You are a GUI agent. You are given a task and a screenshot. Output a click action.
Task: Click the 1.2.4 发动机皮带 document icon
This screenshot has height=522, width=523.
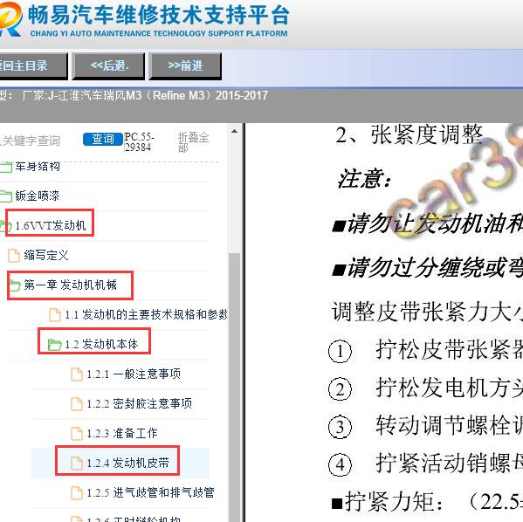[x=77, y=464]
